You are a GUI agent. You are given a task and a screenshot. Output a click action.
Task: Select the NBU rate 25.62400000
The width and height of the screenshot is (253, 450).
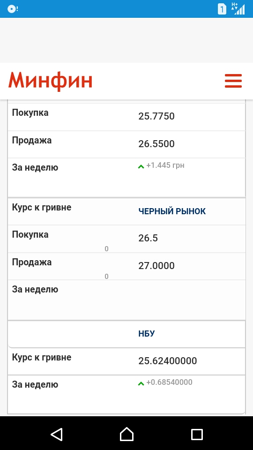coord(168,361)
